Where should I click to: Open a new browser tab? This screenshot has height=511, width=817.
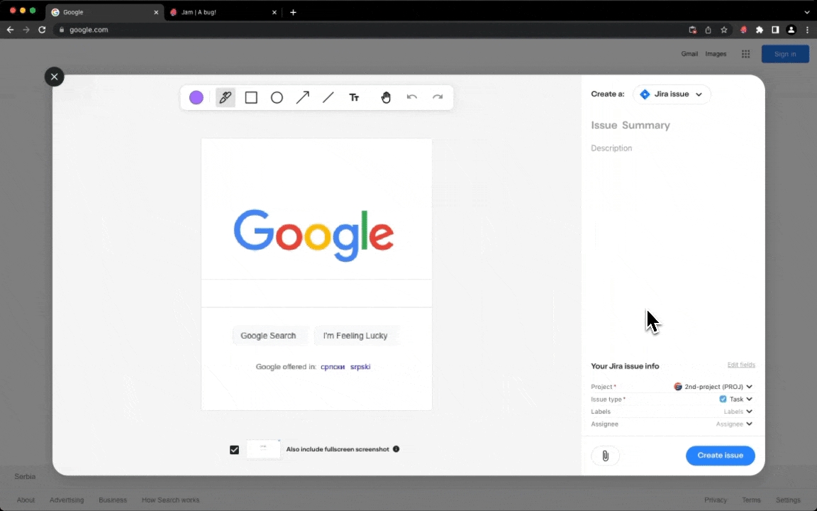point(293,12)
